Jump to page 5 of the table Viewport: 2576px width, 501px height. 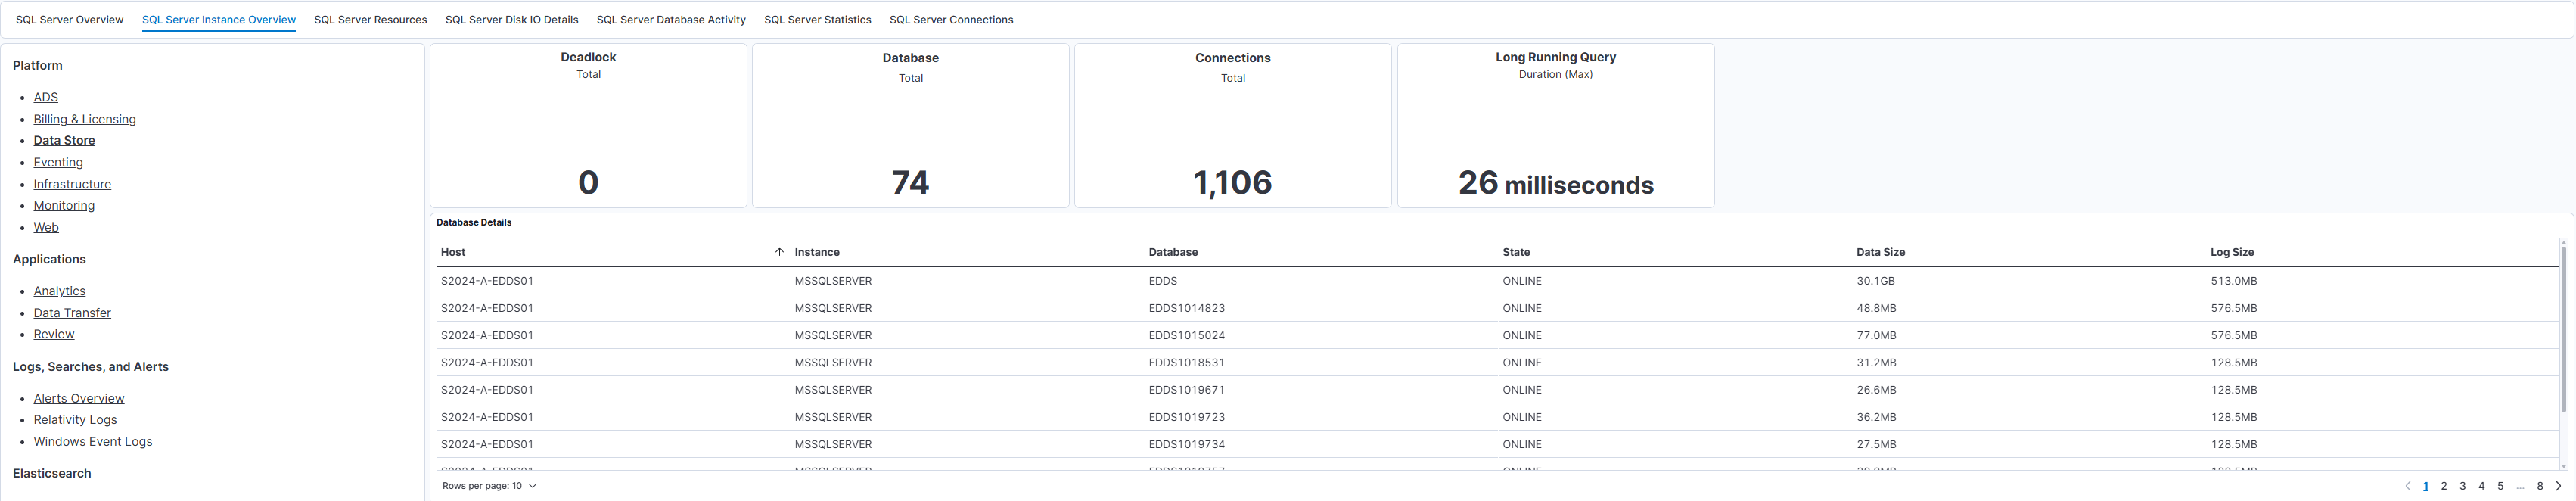tap(2500, 486)
